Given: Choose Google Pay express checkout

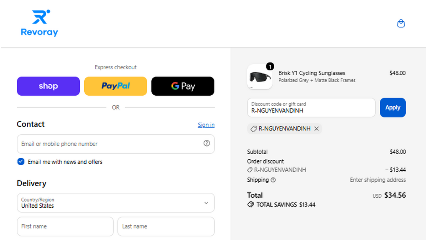Looking at the screenshot, I should click(x=183, y=86).
